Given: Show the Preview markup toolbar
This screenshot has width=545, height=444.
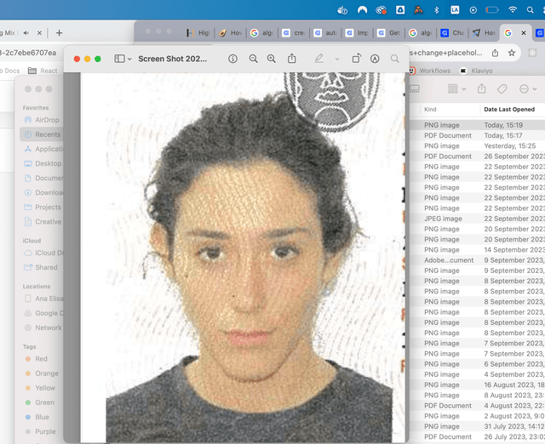Looking at the screenshot, I should (375, 59).
